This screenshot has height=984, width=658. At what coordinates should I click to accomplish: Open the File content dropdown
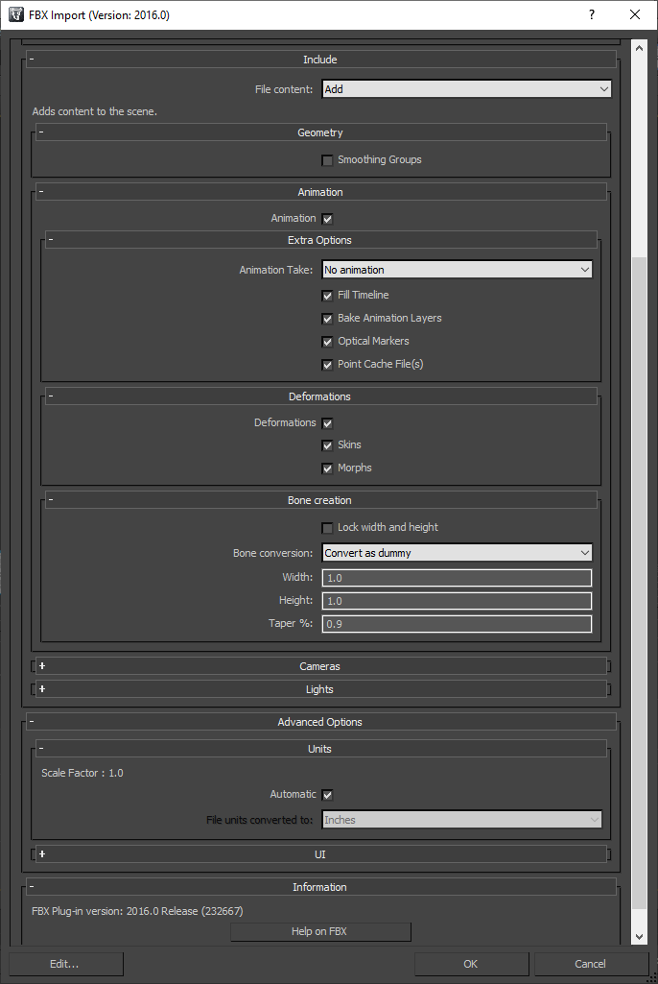(467, 89)
